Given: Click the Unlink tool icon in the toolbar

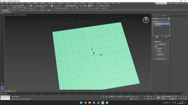Looking at the screenshot, I should pyautogui.click(x=9, y=6).
